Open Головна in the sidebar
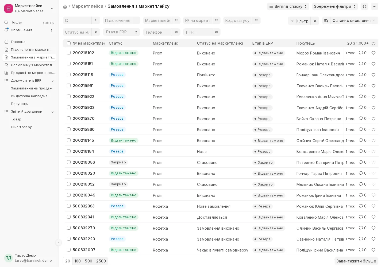Screen dimensions: 385x267 point(29,42)
